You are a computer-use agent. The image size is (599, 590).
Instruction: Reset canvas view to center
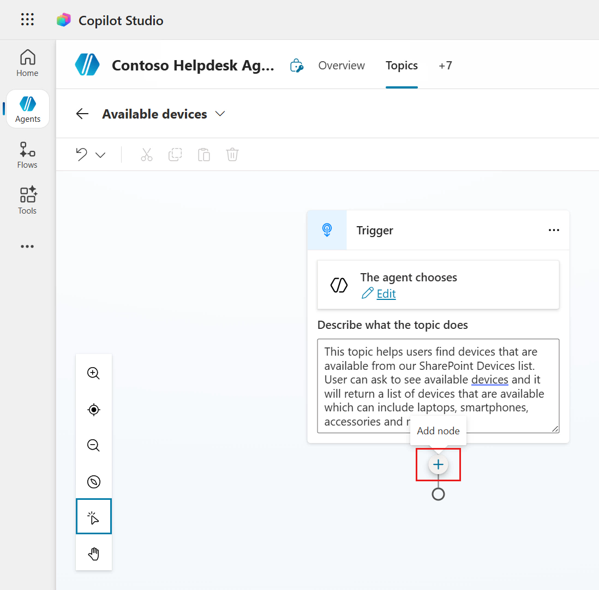pyautogui.click(x=94, y=409)
